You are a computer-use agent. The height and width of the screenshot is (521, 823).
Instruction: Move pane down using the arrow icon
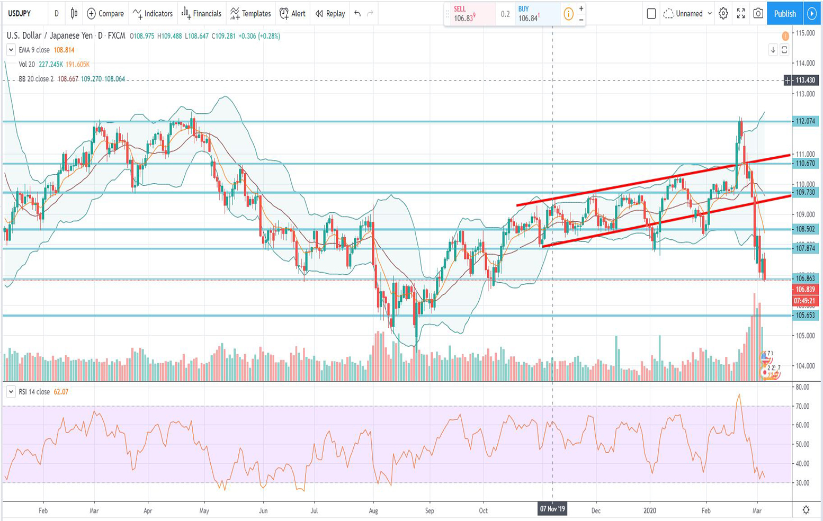click(x=773, y=50)
